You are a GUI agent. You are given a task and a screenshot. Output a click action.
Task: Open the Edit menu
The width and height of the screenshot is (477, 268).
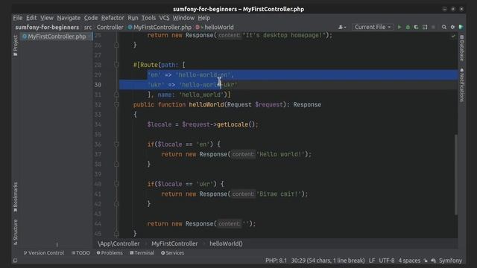tap(31, 18)
